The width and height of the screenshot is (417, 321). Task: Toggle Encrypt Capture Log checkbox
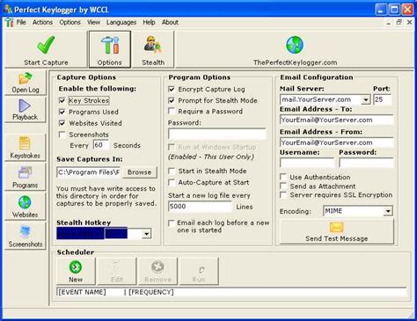172,89
